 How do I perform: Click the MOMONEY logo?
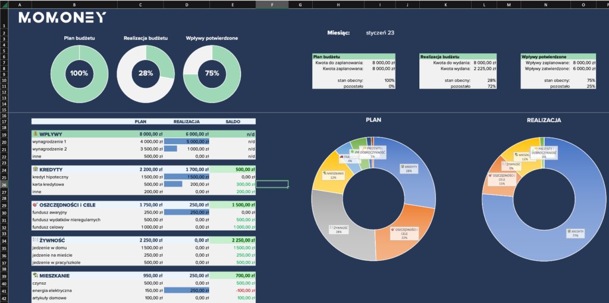pyautogui.click(x=62, y=18)
